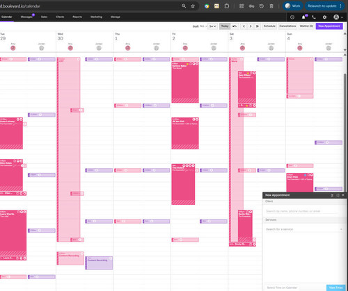Select the Tue 29 day header
348x291 pixels.
[3, 37]
